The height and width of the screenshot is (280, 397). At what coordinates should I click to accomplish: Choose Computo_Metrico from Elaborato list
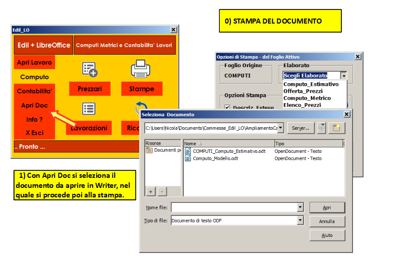tap(307, 98)
